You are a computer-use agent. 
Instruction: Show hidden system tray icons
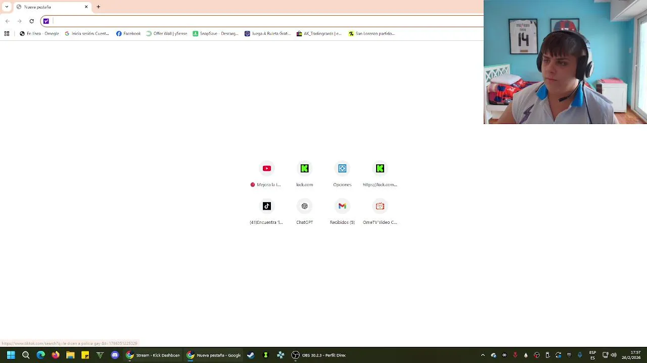483,355
